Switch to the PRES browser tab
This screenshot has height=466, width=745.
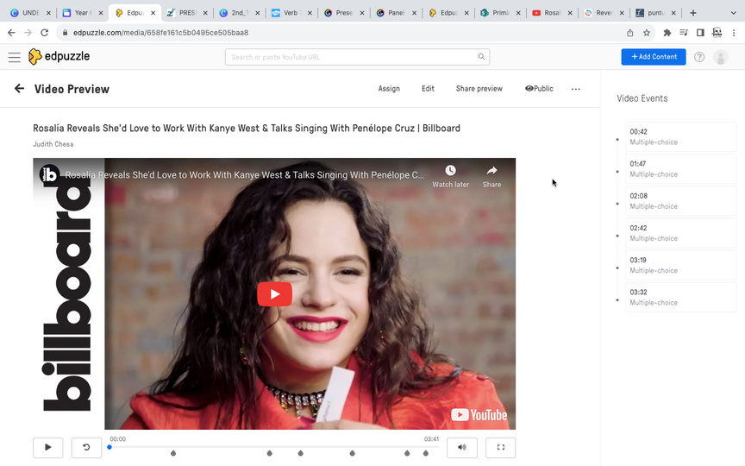pos(187,13)
